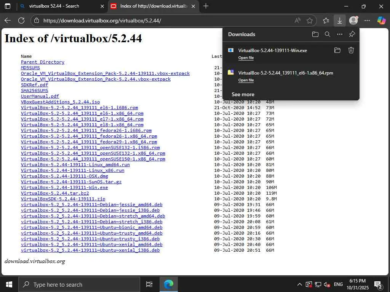Image resolution: width=390 pixels, height=292 pixels.
Task: Download fedora29-1.x86_64.rpm link
Action: click(89, 142)
